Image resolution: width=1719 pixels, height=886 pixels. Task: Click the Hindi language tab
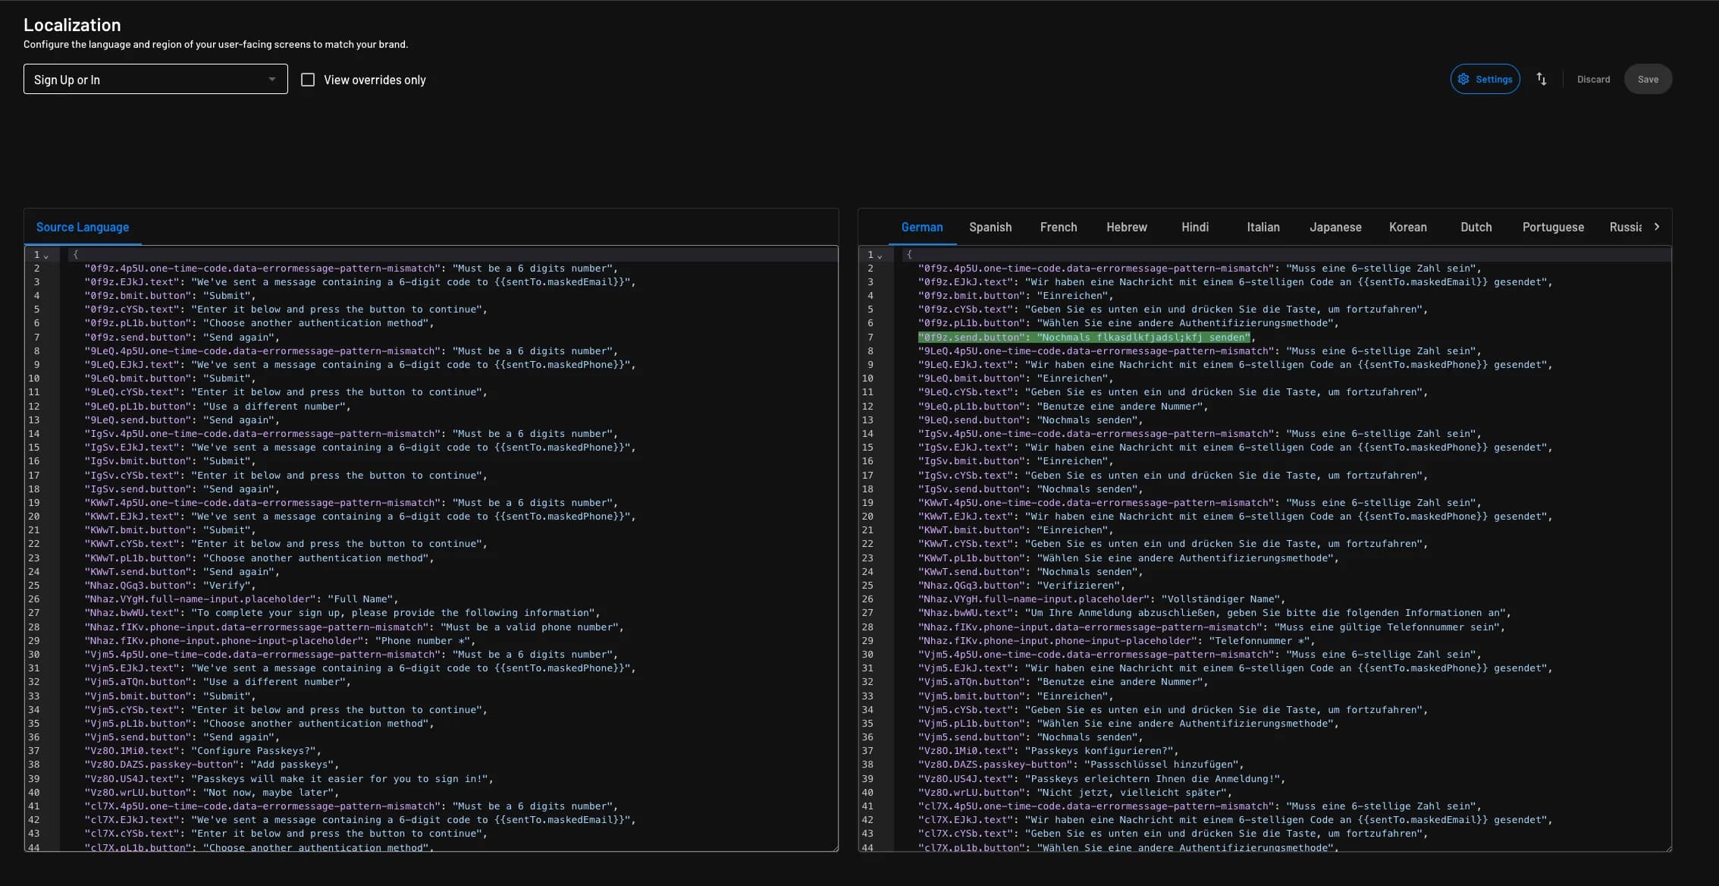click(x=1194, y=227)
